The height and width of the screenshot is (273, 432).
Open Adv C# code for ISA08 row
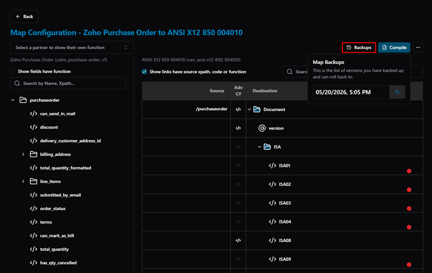238,241
